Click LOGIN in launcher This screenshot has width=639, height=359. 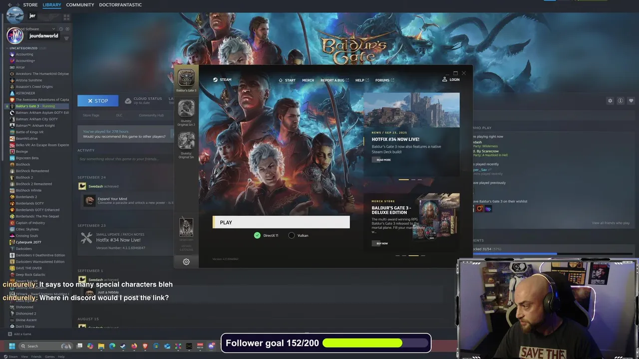click(454, 80)
